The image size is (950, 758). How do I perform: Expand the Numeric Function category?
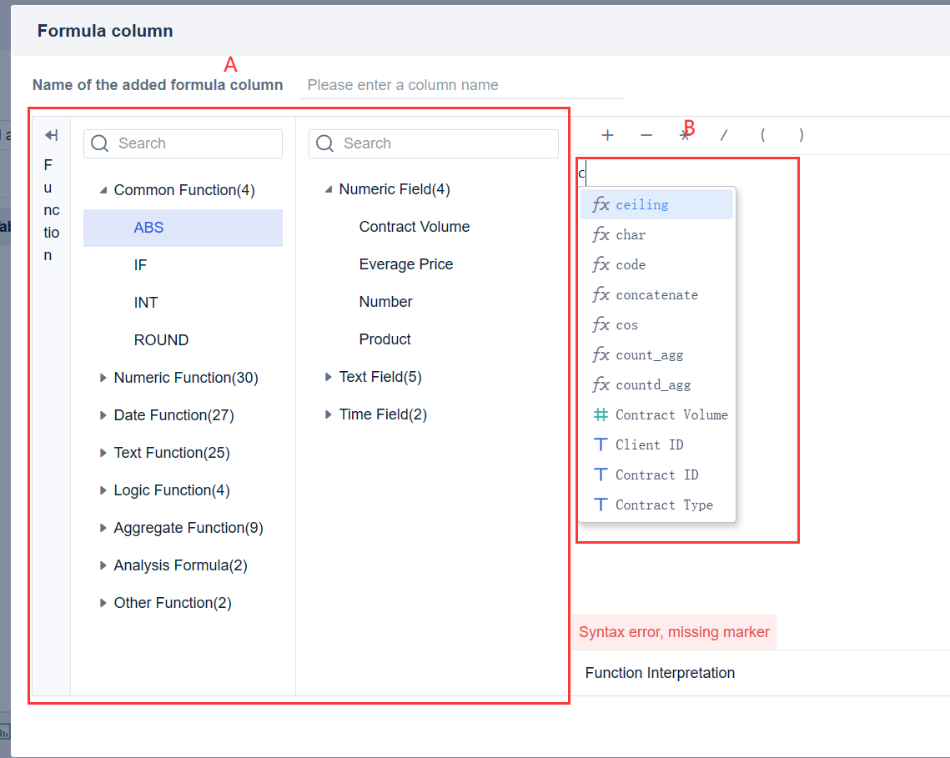103,377
